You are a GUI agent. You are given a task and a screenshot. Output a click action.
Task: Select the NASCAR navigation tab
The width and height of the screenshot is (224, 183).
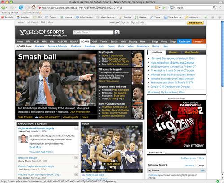(62, 42)
